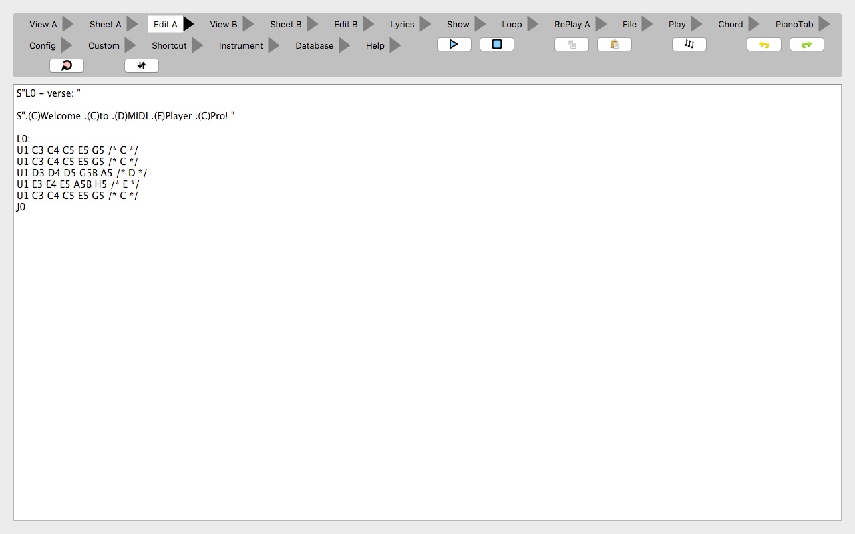Viewport: 855px width, 534px height.
Task: Open the Database menu label
Action: (x=314, y=46)
